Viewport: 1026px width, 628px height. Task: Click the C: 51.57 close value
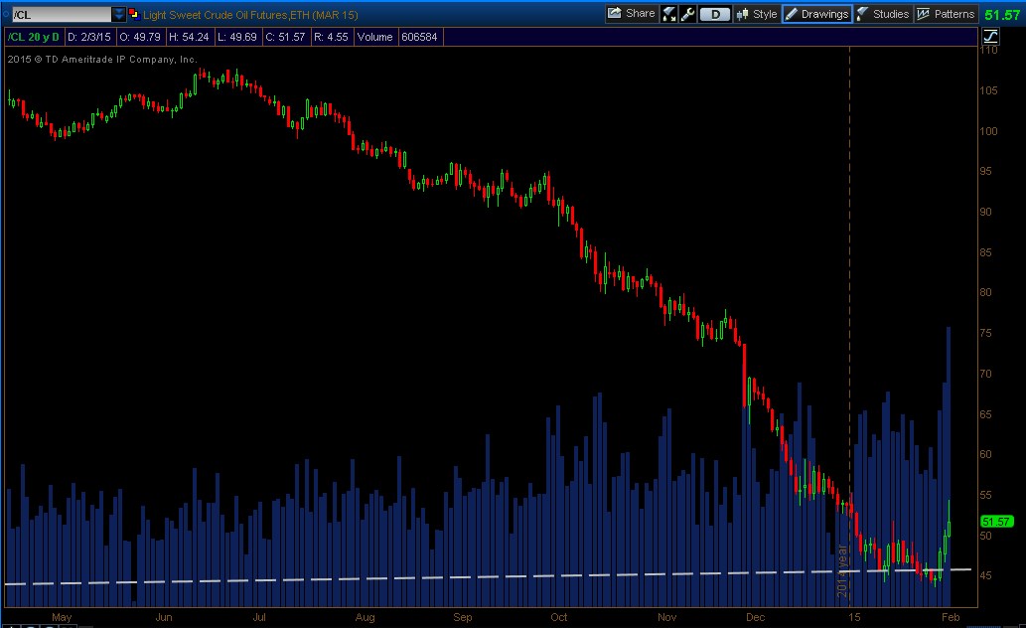[x=285, y=38]
